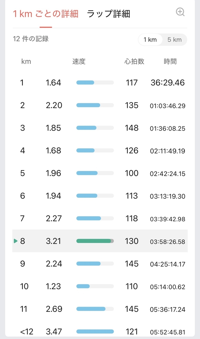The image size is (200, 339).
Task: Switch to the 1 km ごとの詳細 tab
Action: [x=46, y=14]
